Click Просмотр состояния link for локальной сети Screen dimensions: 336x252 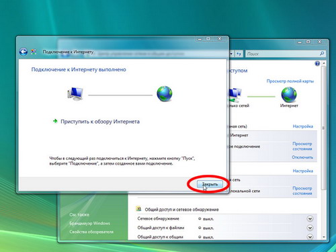click(302, 191)
